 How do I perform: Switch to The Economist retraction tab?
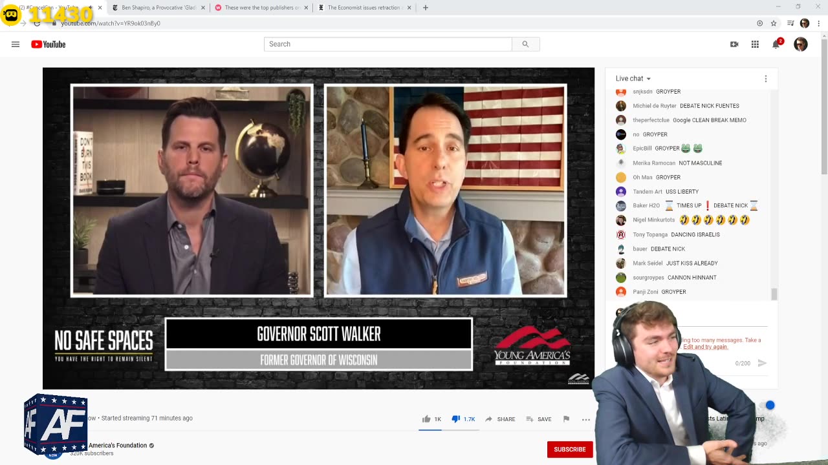[x=365, y=8]
